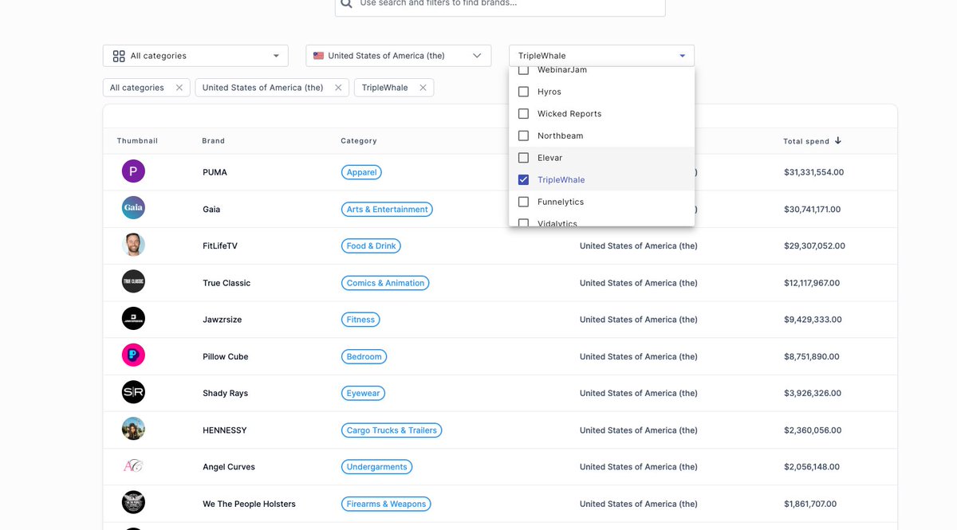The width and height of the screenshot is (957, 530).
Task: Click the Cargo Trucks & Trailers tag
Action: pyautogui.click(x=392, y=430)
